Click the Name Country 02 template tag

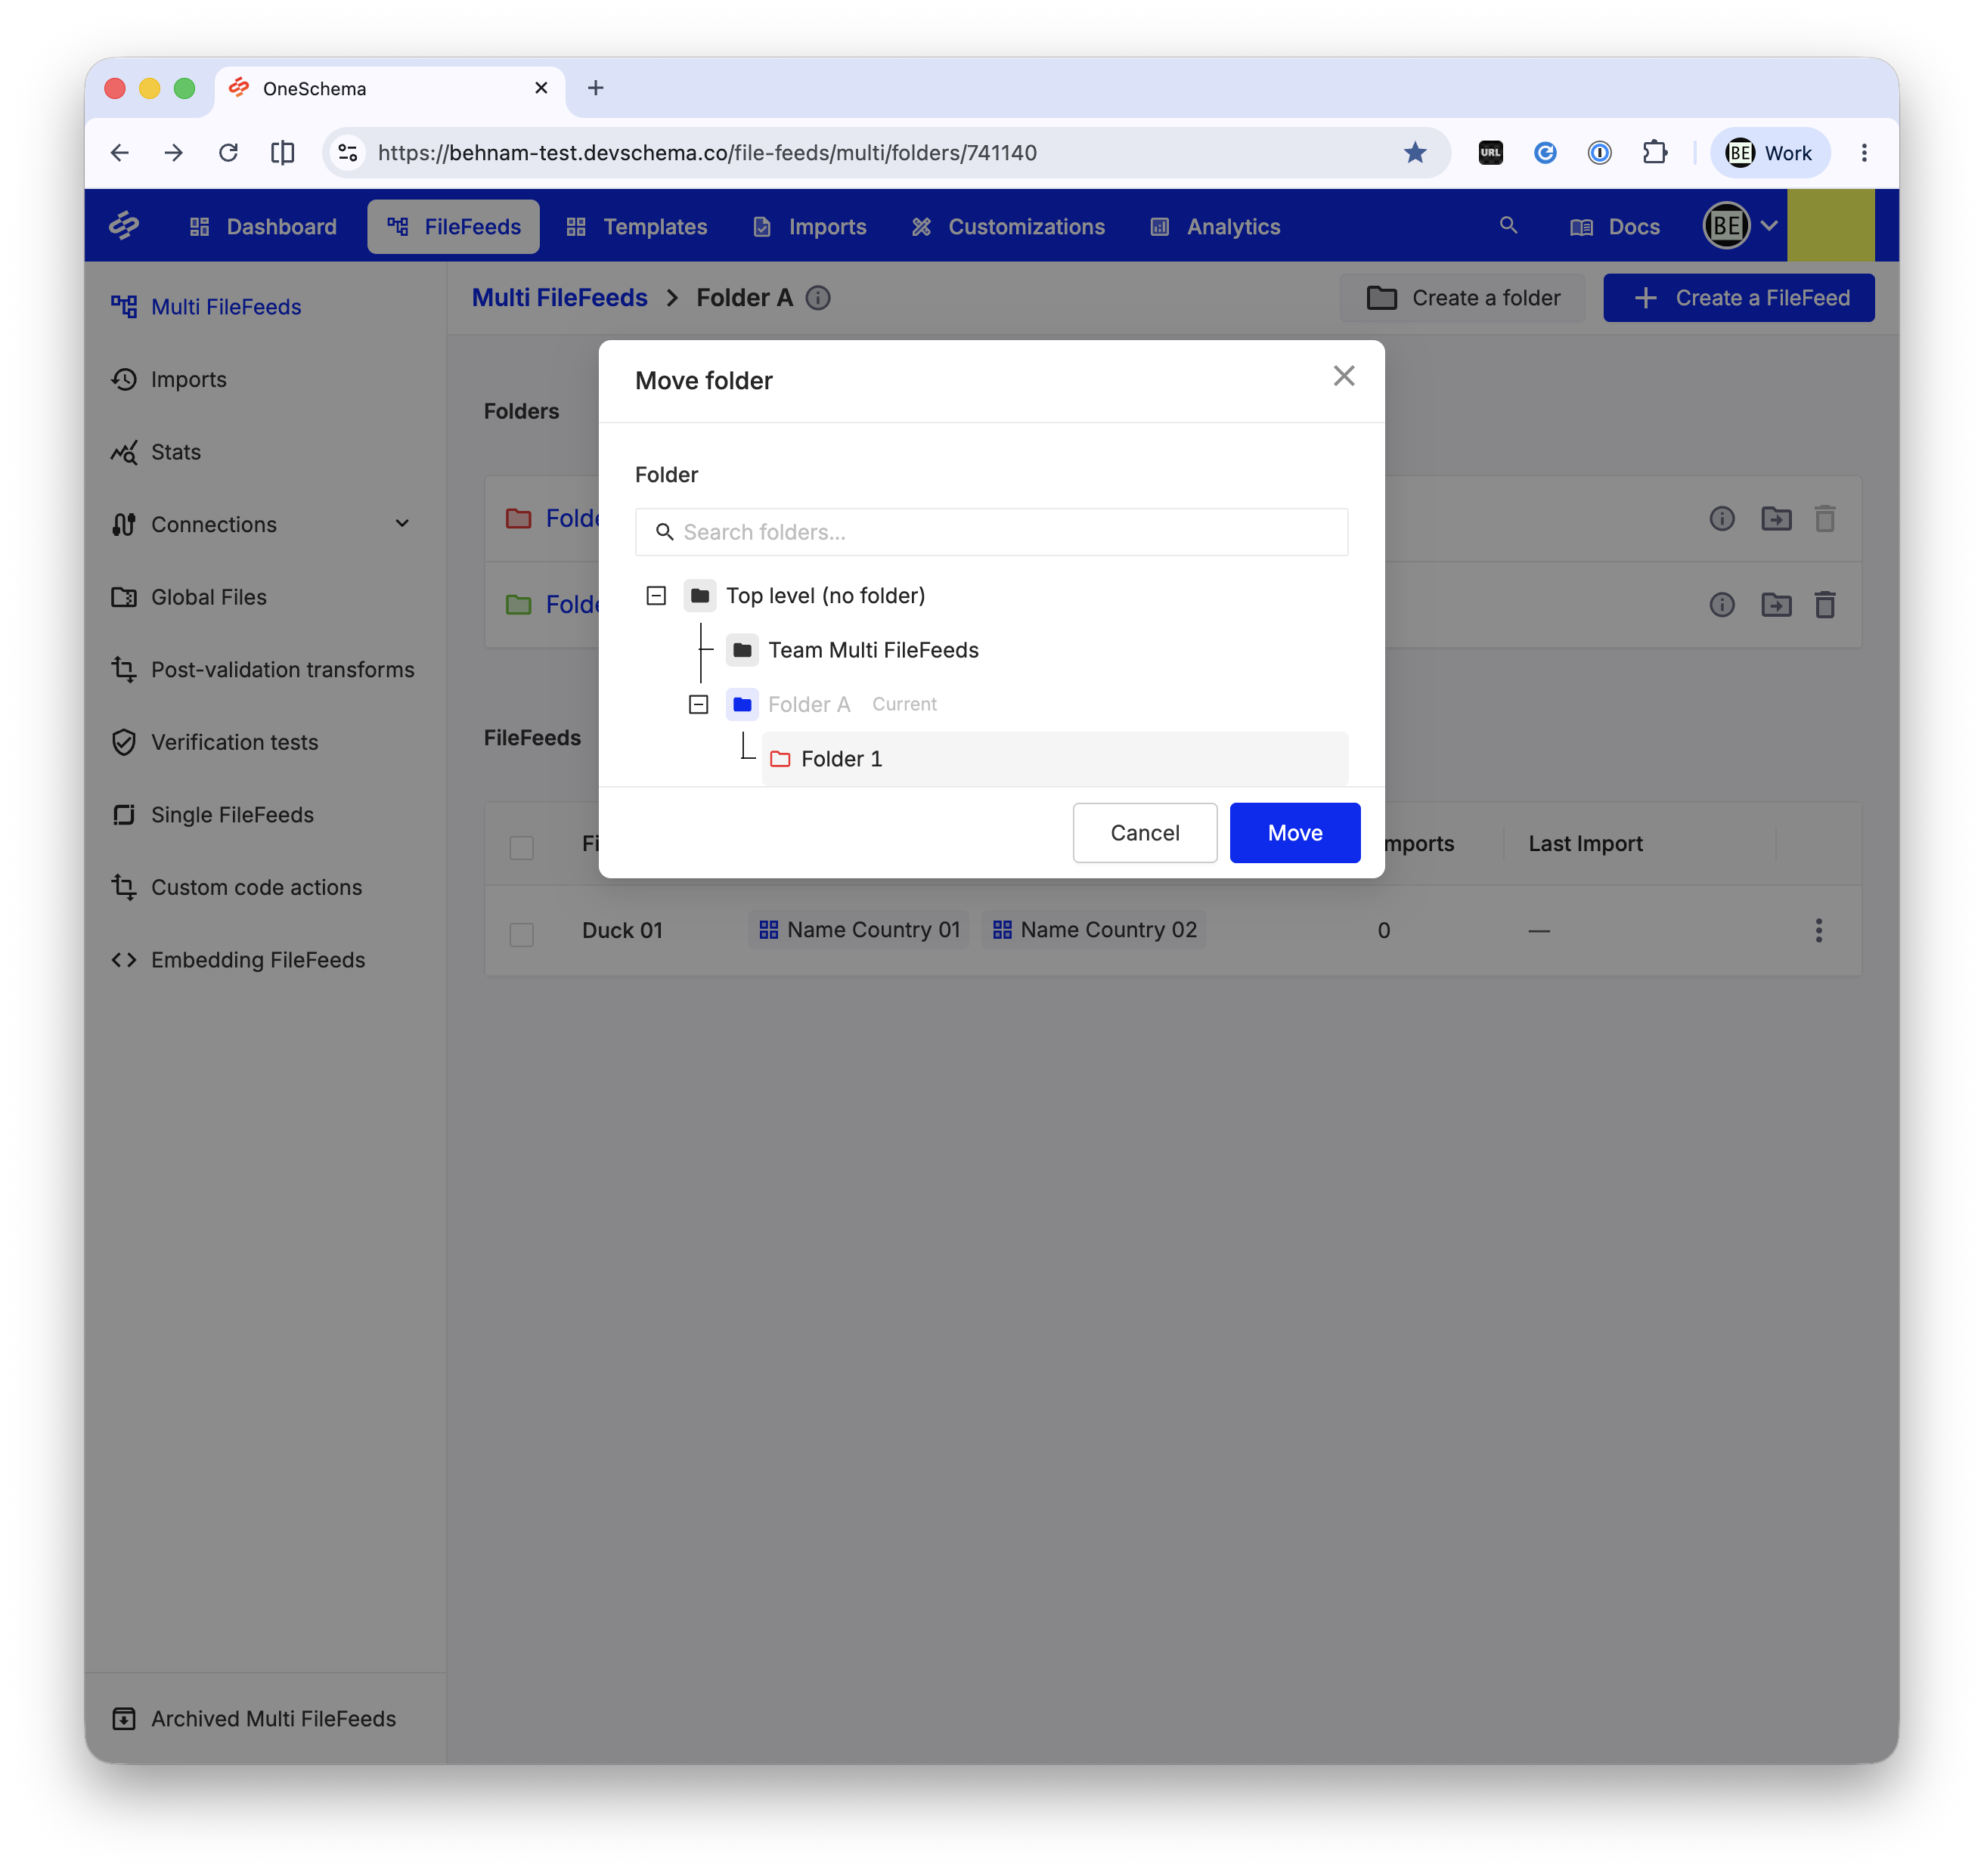1093,930
